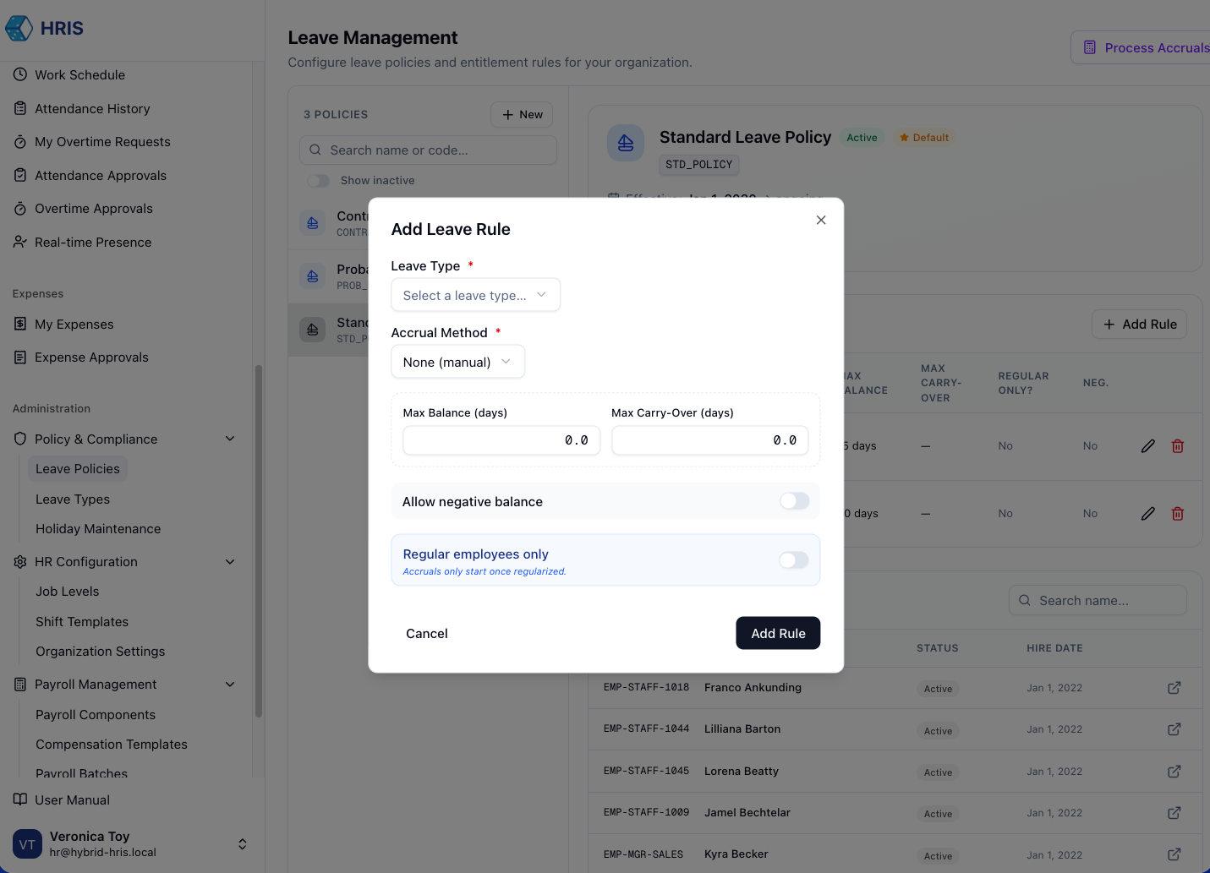
Task: Open Leave Types in sidebar
Action: coord(73,499)
